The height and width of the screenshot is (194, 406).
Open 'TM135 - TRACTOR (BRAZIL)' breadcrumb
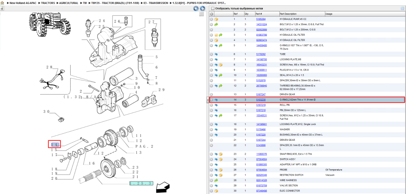tap(115, 3)
